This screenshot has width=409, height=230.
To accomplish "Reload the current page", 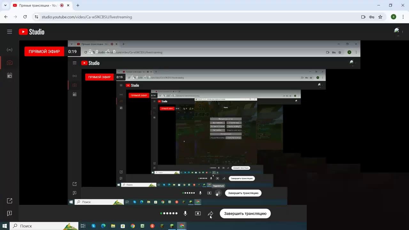I will [25, 17].
